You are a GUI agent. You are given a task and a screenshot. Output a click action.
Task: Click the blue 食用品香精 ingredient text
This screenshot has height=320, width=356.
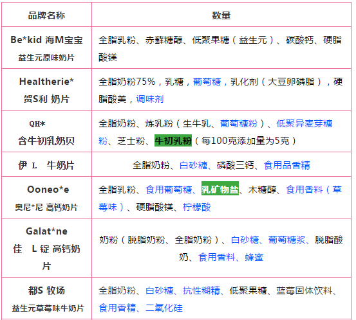click(x=287, y=165)
